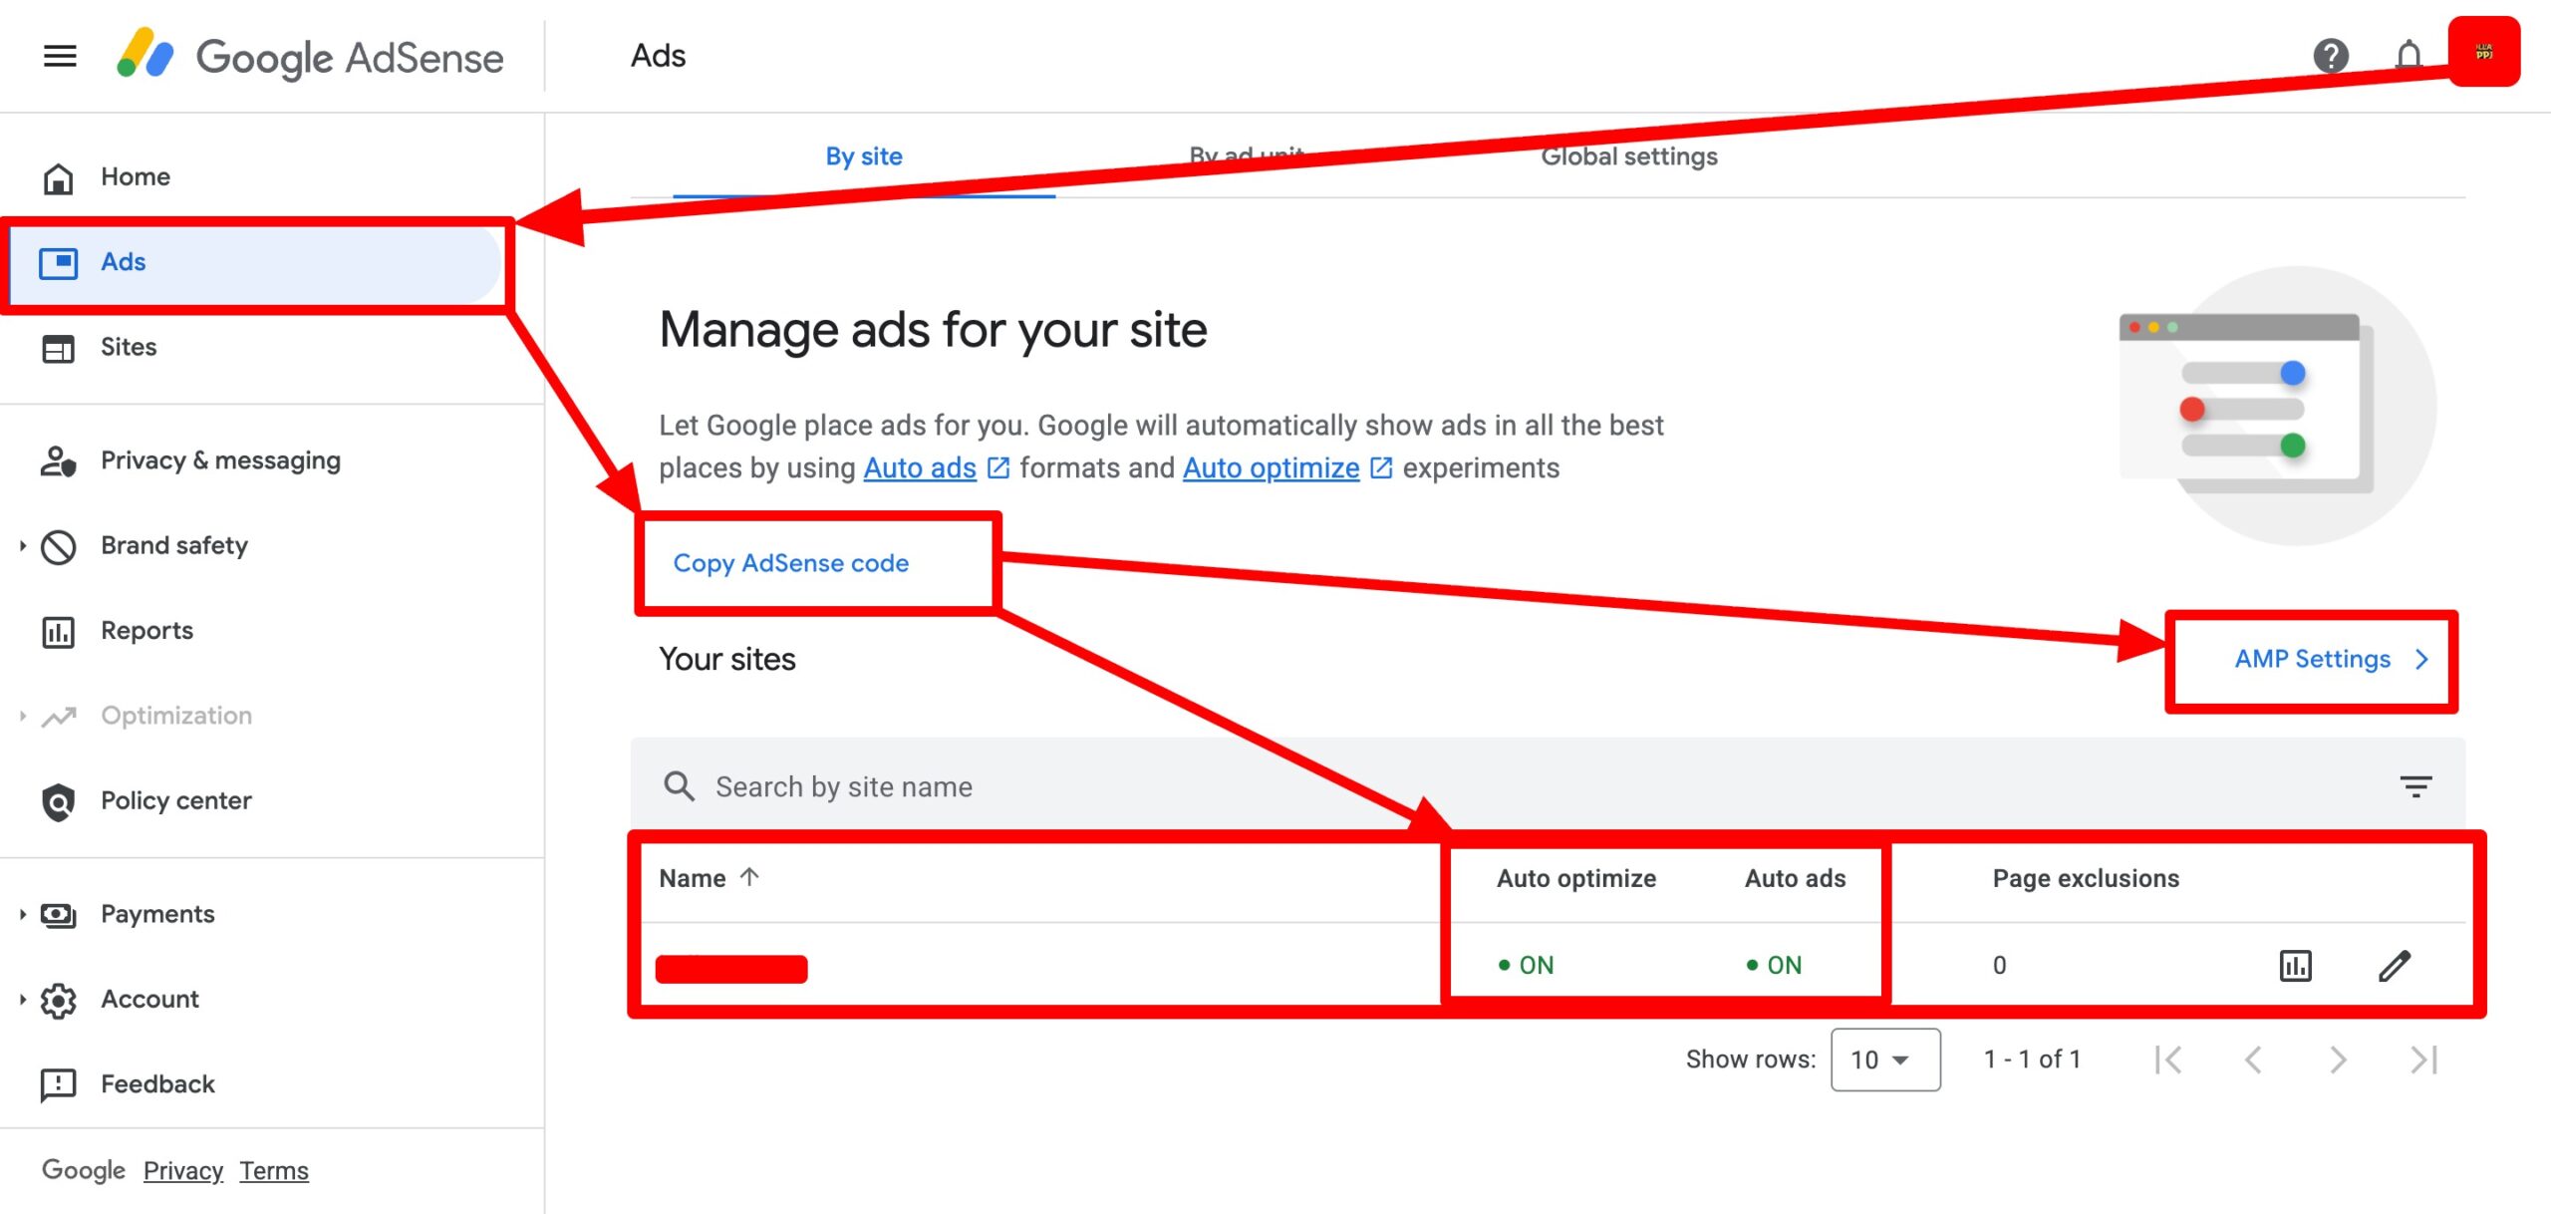
Task: Click the Home sidebar icon
Action: [x=59, y=176]
